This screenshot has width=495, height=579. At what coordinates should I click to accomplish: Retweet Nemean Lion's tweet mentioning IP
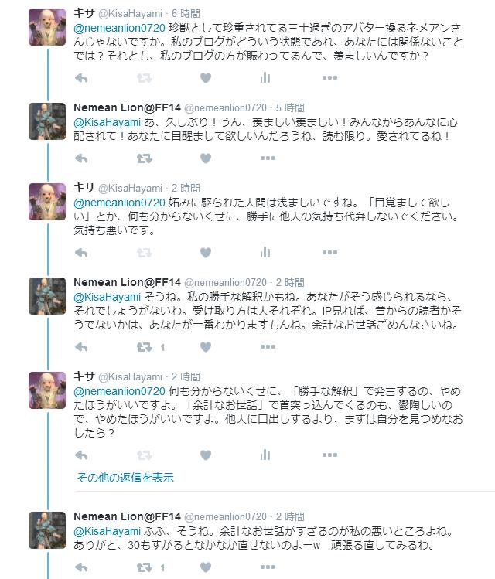tap(144, 347)
